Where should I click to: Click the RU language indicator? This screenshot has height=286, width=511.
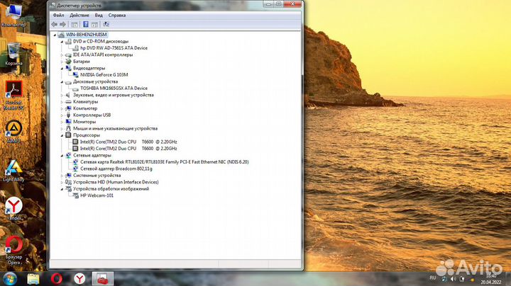coord(432,278)
